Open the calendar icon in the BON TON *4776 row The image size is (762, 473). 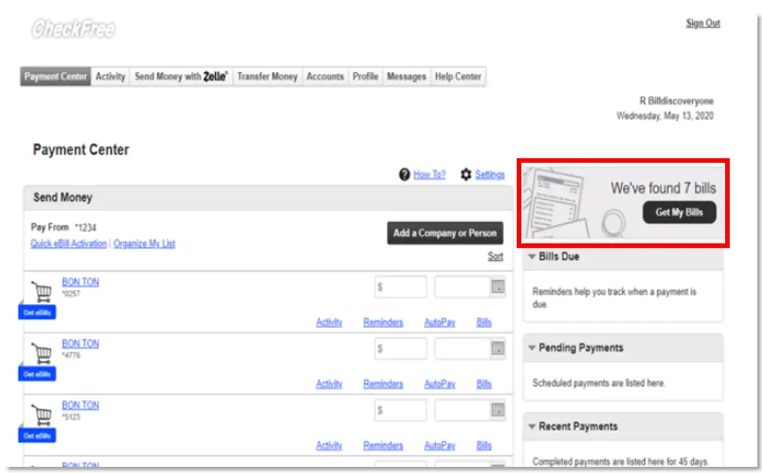coord(497,349)
